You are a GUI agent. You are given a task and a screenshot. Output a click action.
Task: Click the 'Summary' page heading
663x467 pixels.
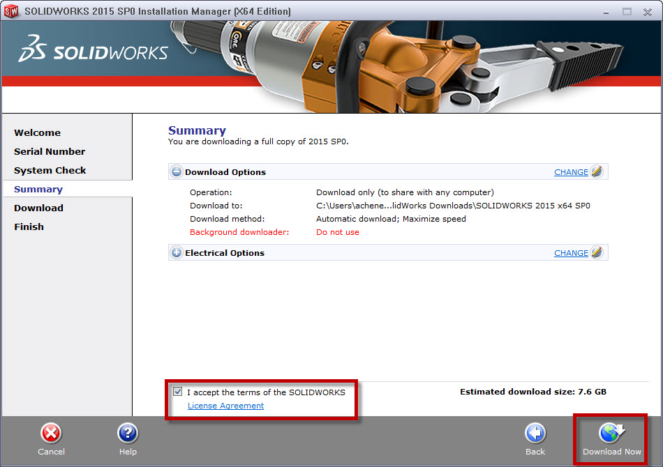(x=197, y=130)
